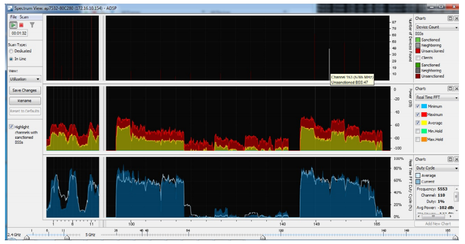Click the Duty 1% value
The image size is (465, 244).
(441, 201)
